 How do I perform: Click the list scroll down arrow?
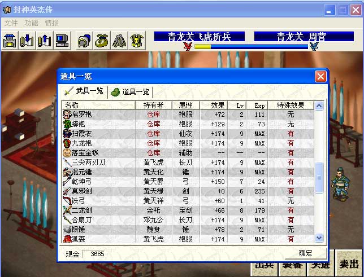(x=319, y=238)
